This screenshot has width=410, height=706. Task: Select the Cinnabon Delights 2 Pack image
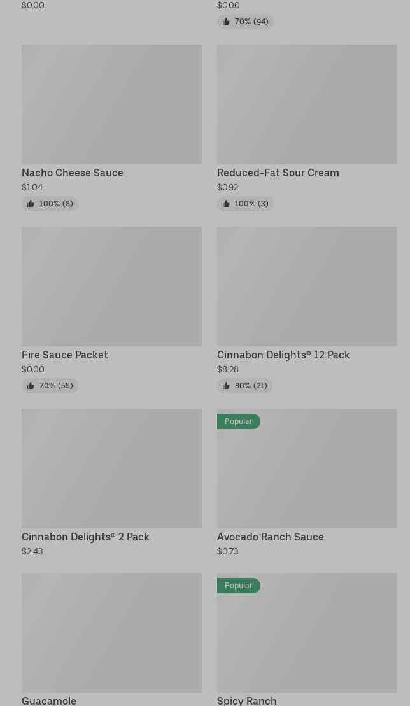[111, 469]
